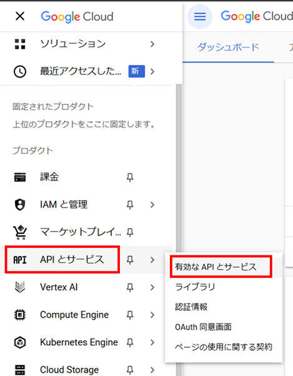Image resolution: width=293 pixels, height=376 pixels.
Task: Click the Kubernetes Engine cube icon
Action: tap(20, 342)
